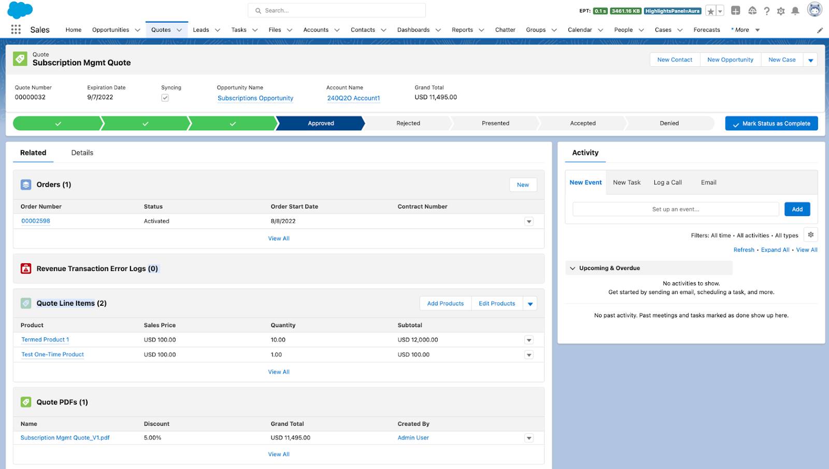Viewport: 829px width, 469px height.
Task: Collapse the Upcoming & Overdue section
Action: [573, 268]
